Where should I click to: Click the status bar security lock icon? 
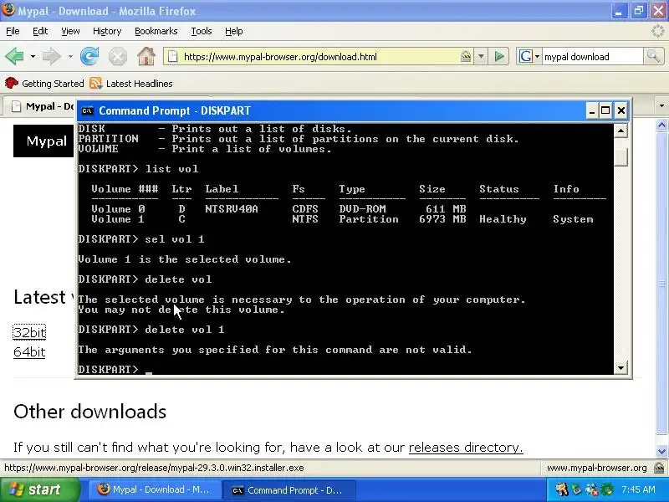tap(660, 468)
